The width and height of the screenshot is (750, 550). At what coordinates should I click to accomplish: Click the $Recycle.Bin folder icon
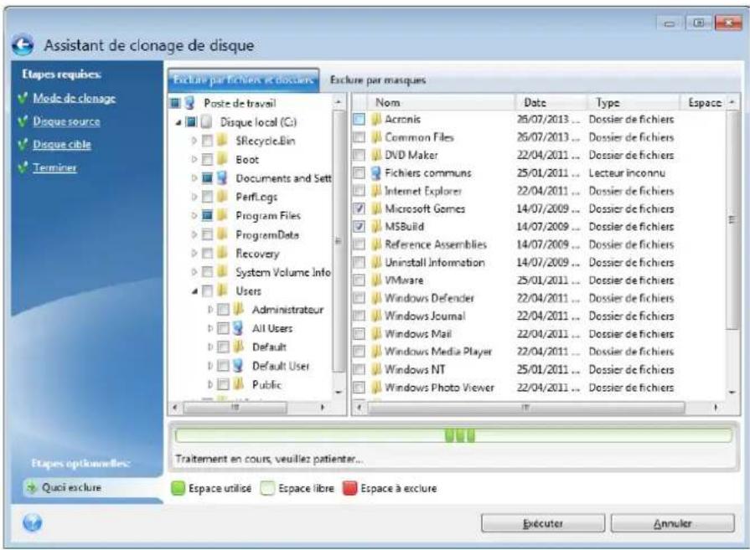click(x=222, y=141)
